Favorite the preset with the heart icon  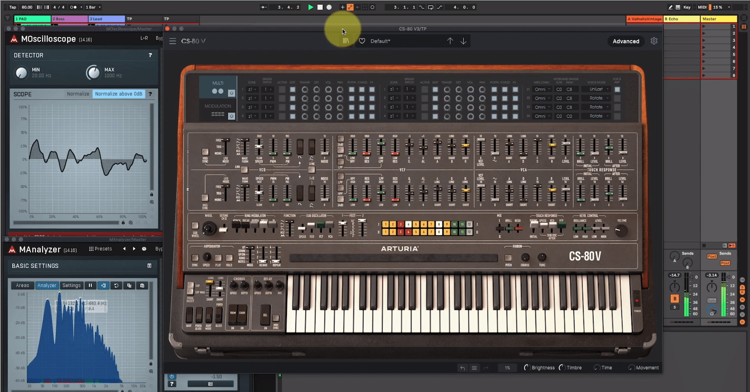point(362,41)
